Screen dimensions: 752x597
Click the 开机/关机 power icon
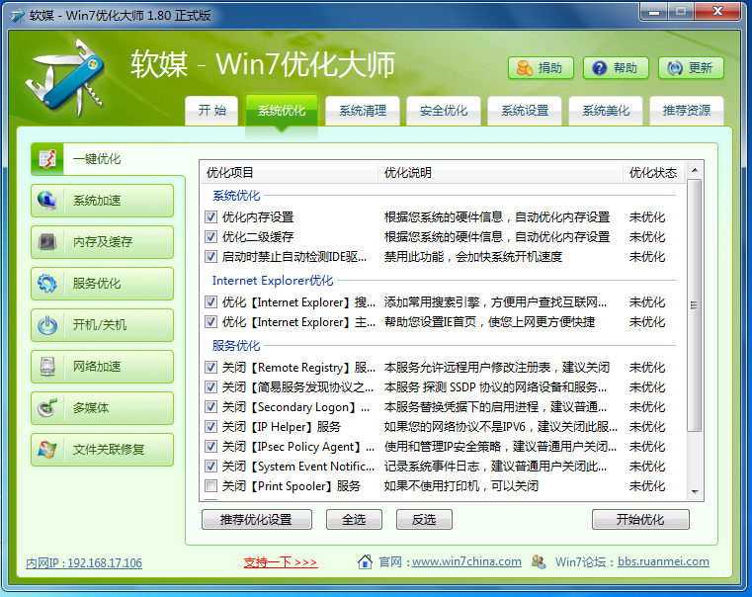tap(47, 325)
